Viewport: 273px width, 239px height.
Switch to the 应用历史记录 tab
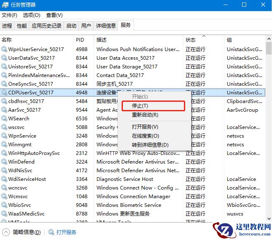click(47, 26)
